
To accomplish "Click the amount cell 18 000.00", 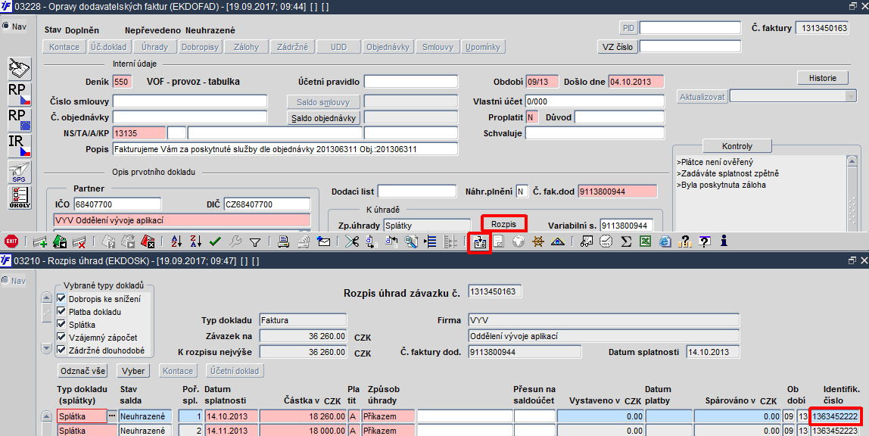I will pos(303,431).
